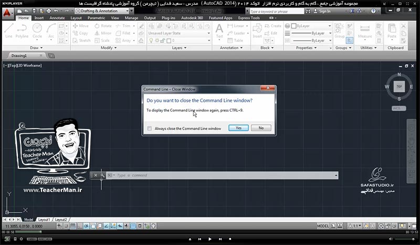The width and height of the screenshot is (420, 245).
Task: Toggle Snap mode in status bar
Action: [x=66, y=226]
